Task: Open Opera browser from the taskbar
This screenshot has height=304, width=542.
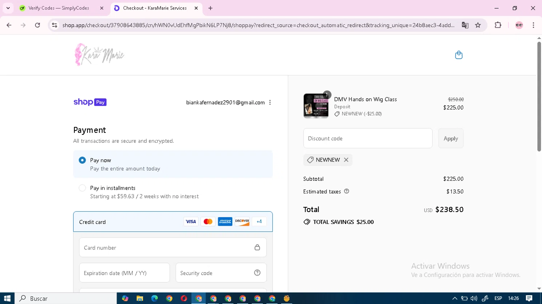Action: (184, 298)
